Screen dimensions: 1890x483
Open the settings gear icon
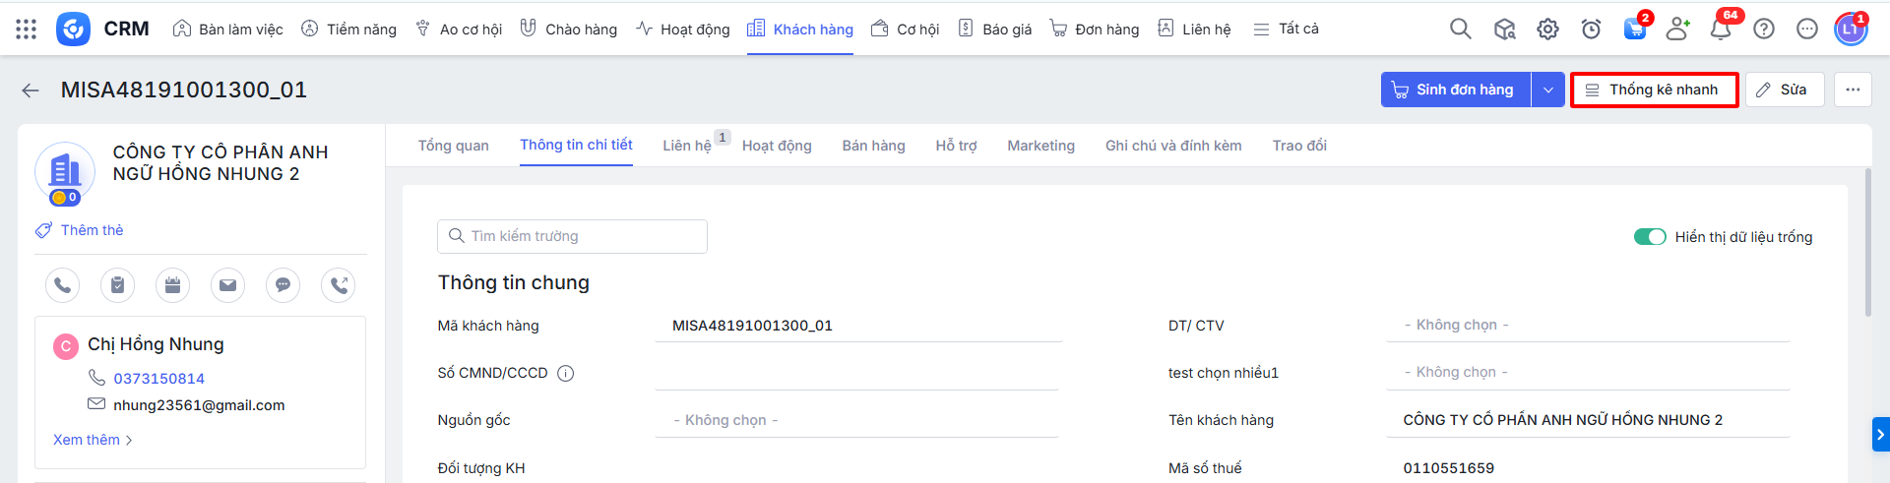[x=1547, y=29]
